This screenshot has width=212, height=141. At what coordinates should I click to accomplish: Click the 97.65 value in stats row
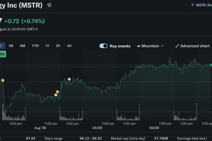coord(30,139)
